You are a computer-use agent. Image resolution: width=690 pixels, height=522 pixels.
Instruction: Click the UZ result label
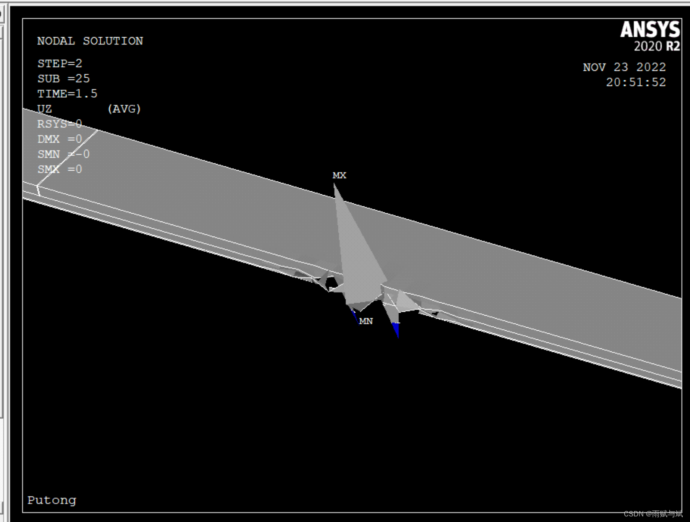point(45,109)
